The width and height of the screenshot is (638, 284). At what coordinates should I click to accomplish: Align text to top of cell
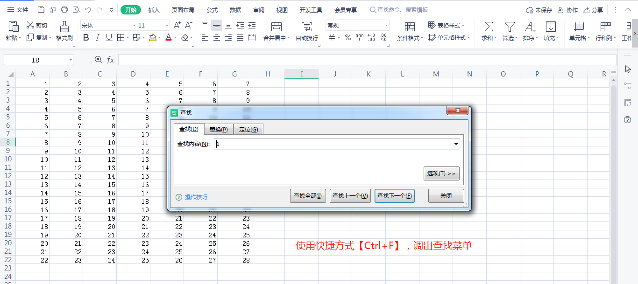click(205, 25)
